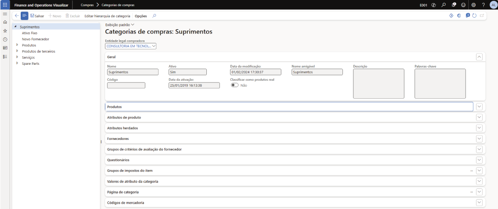The height and width of the screenshot is (209, 498).
Task: Expand Serviços node in category tree
Action: click(17, 57)
